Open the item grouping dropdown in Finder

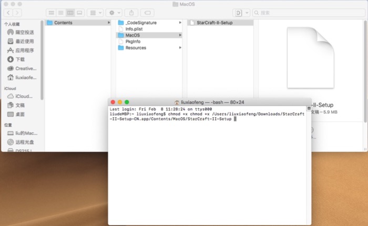coord(95,13)
